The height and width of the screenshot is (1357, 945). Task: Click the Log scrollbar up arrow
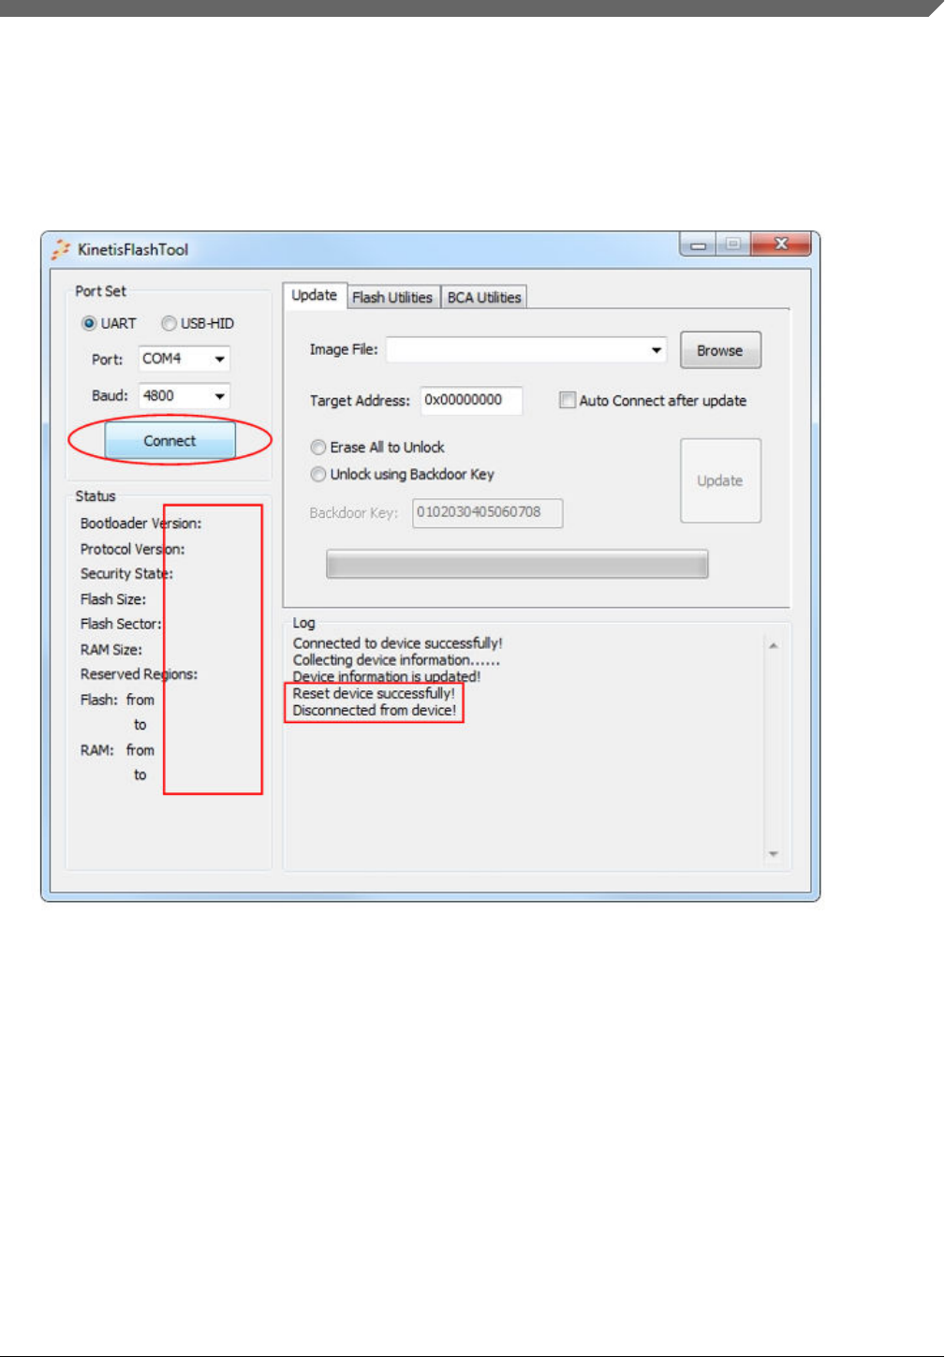click(x=774, y=645)
